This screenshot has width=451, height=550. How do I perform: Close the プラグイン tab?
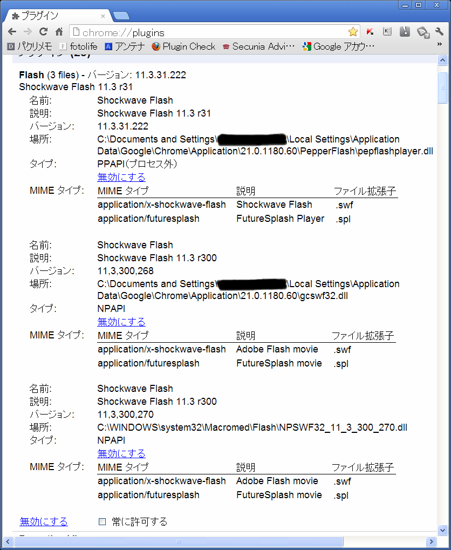[102, 16]
